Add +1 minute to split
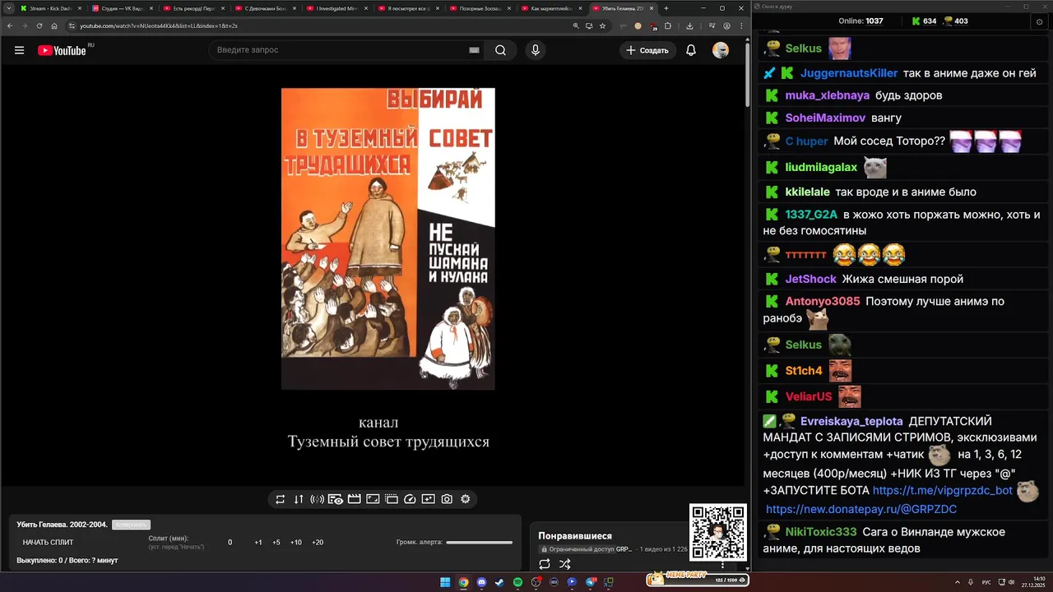This screenshot has width=1053, height=592. coord(258,543)
